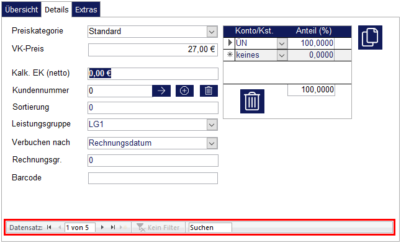Screen dimensions: 401x243
Task: Click the plus circle button beside Kundennummer
Action: click(x=184, y=91)
